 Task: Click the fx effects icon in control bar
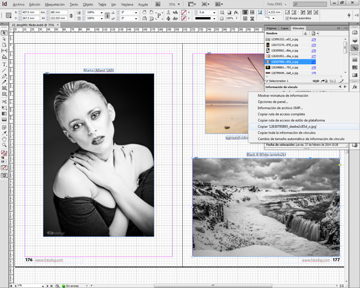click(x=236, y=12)
